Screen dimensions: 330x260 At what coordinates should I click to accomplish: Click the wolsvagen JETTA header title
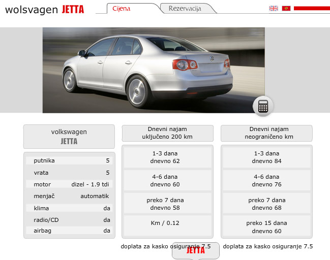point(44,10)
